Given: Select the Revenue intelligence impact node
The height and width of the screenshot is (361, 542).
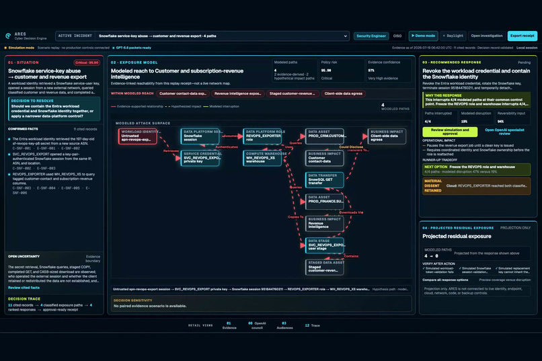Looking at the screenshot, I should (325, 224).
